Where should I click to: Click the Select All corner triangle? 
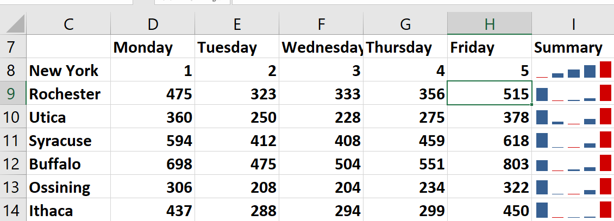(x=13, y=23)
